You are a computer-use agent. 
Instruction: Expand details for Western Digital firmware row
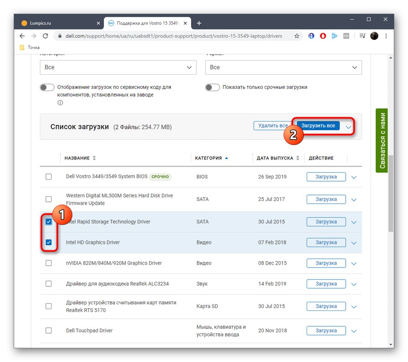tap(353, 200)
